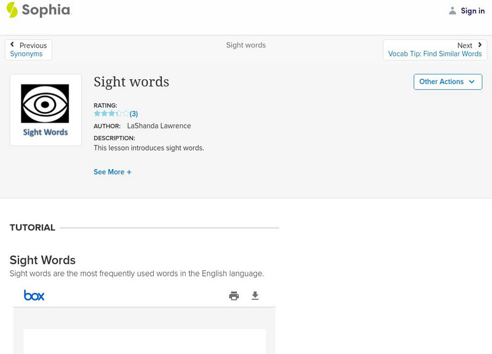Click the user profile icon
The height and width of the screenshot is (354, 492).
click(453, 11)
